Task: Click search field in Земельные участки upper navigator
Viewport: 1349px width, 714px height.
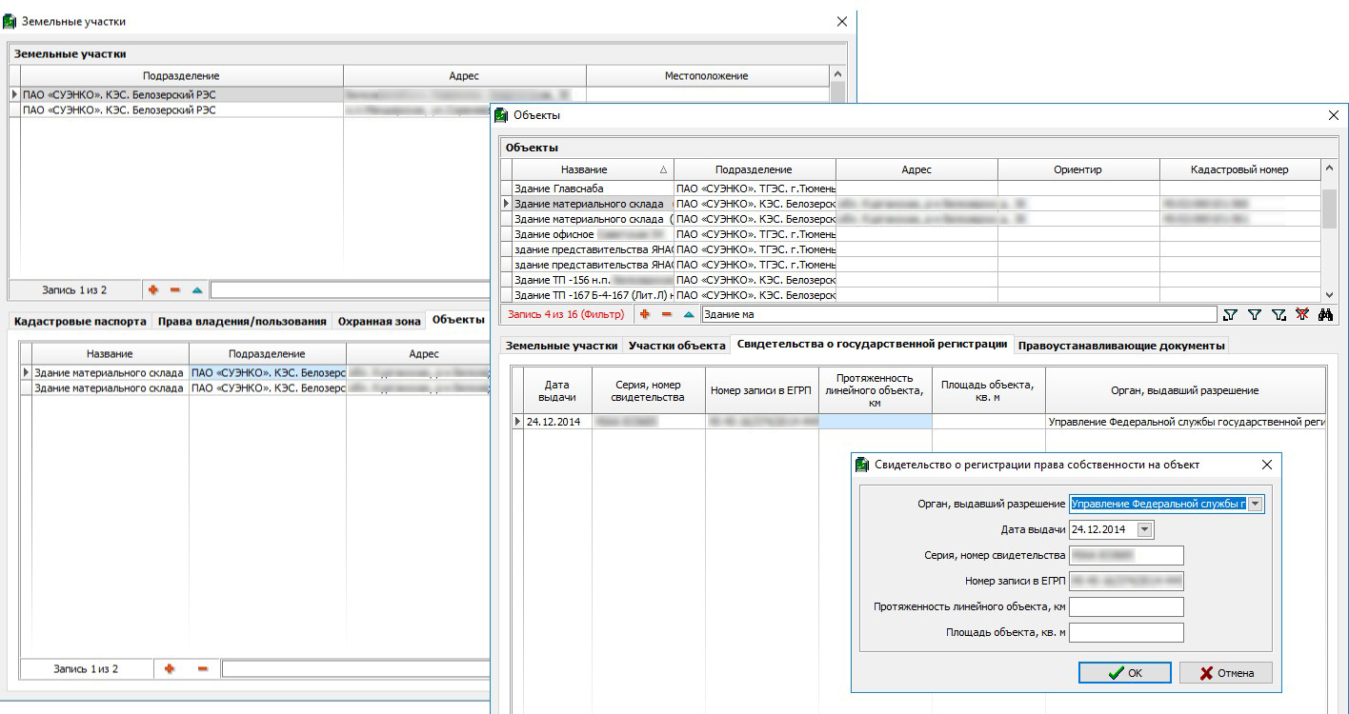Action: (350, 289)
